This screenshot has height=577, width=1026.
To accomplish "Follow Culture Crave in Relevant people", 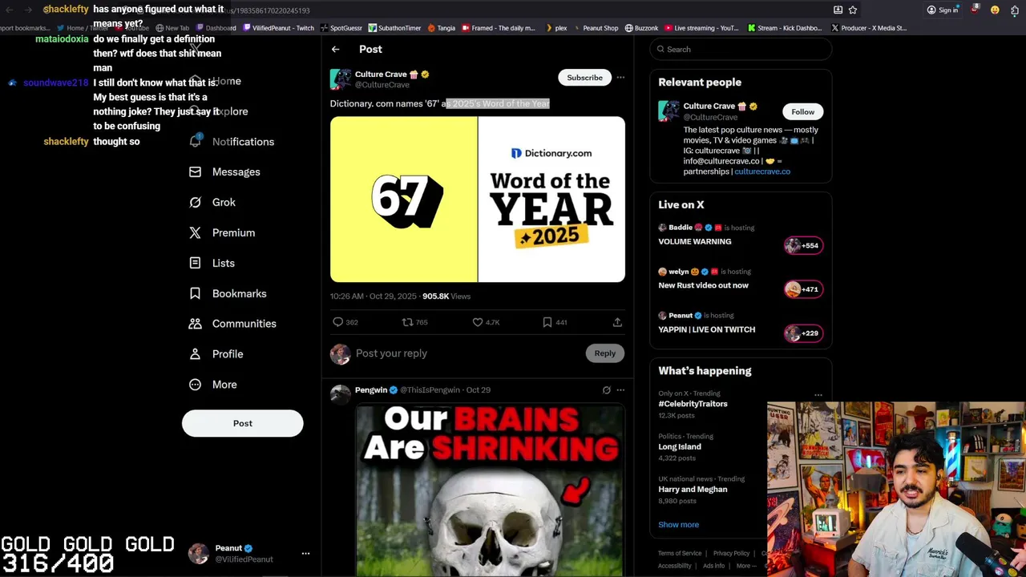I will 802,112.
